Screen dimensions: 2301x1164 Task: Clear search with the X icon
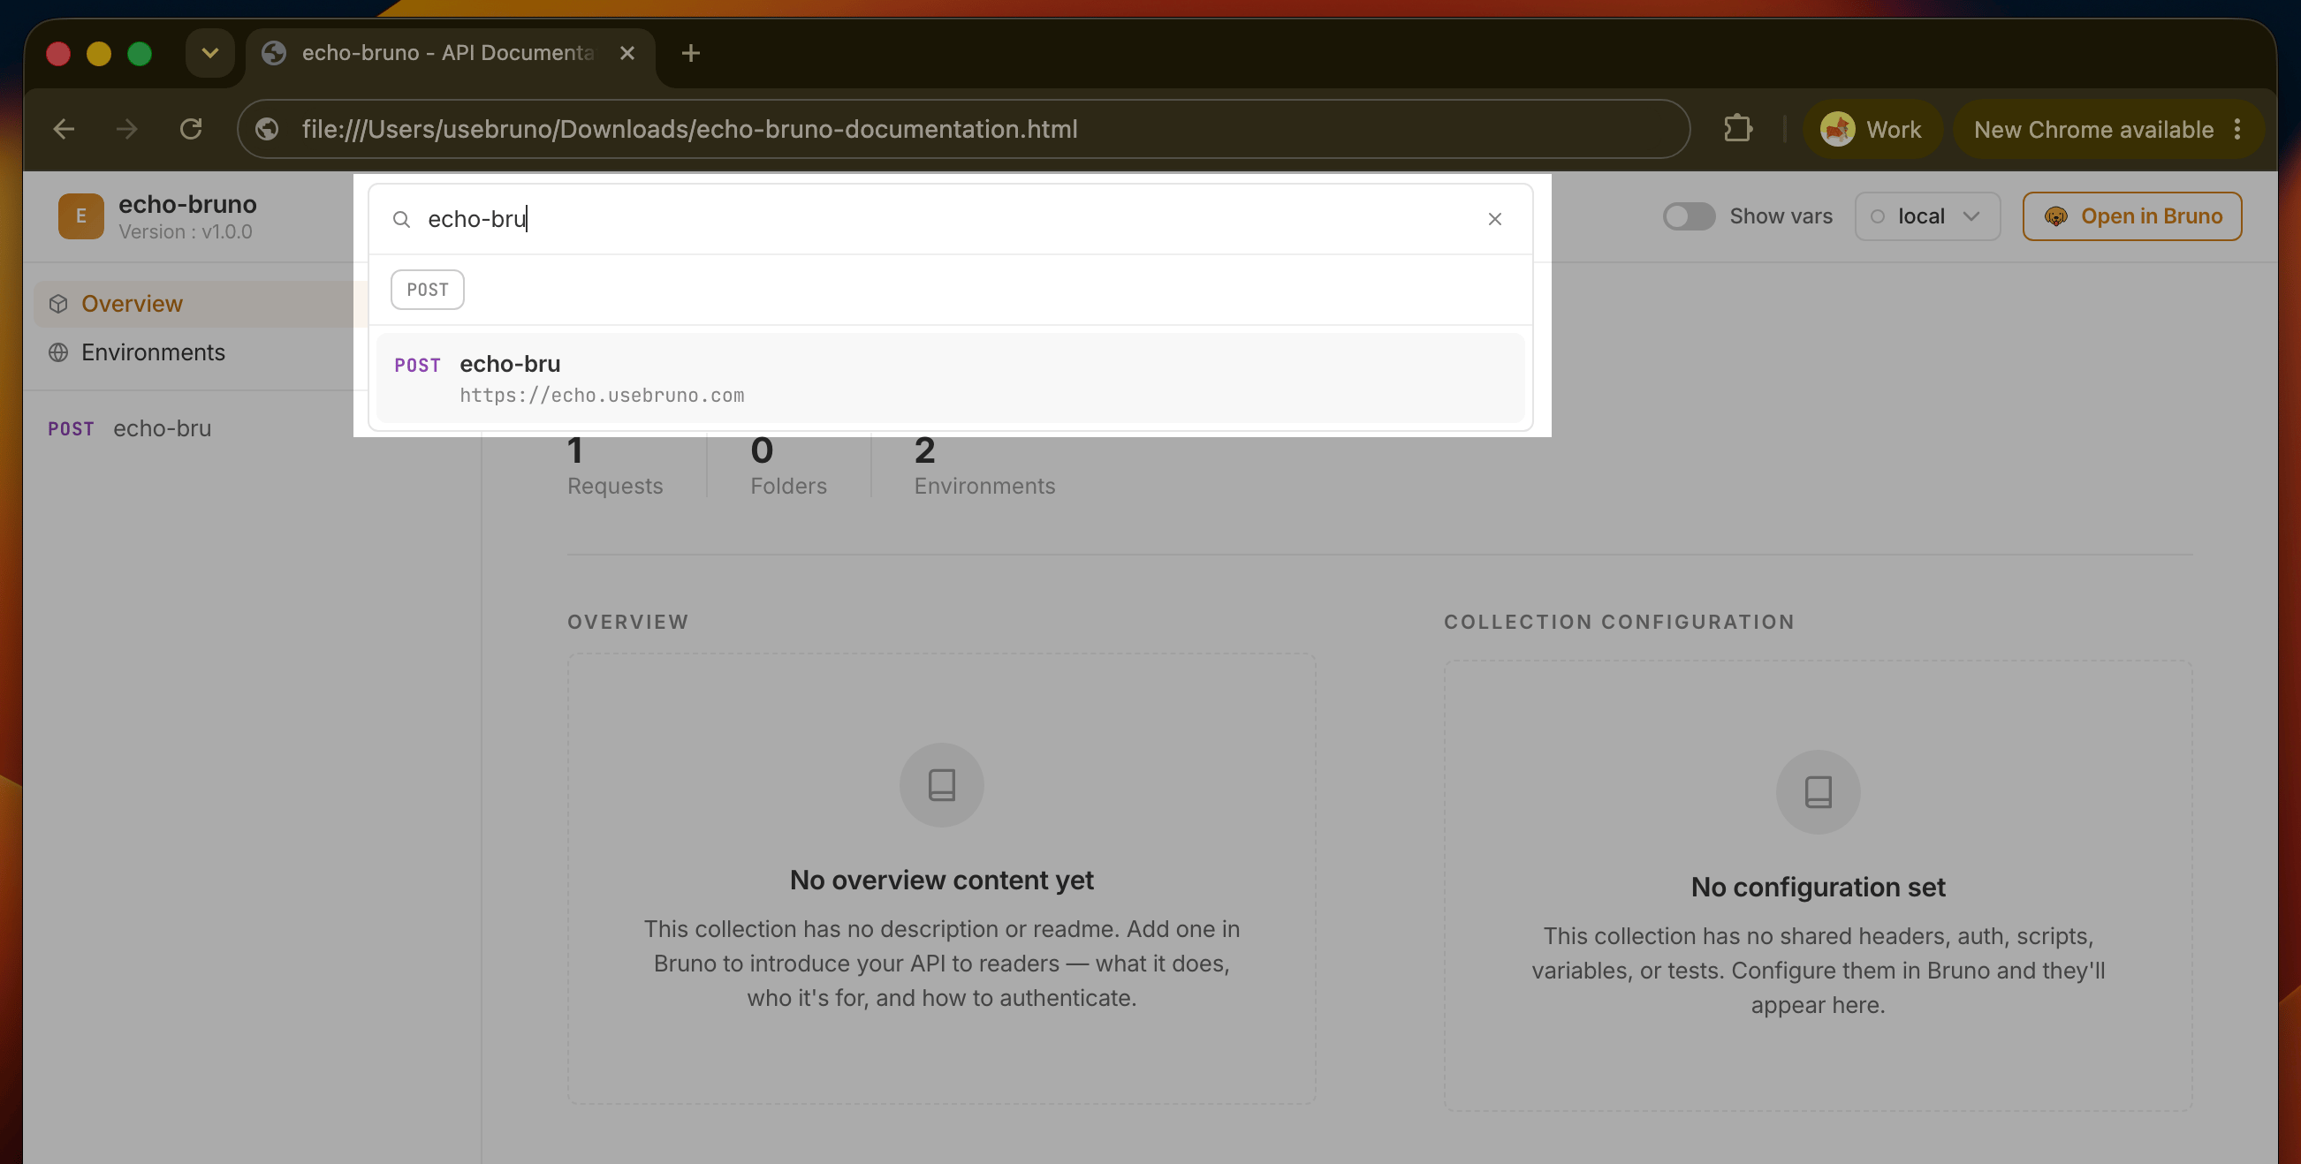[1494, 219]
